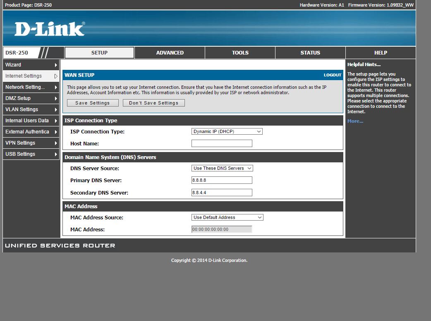Open ISP Connection Type dropdown
Viewport: 431px width, 321px height.
pos(227,131)
